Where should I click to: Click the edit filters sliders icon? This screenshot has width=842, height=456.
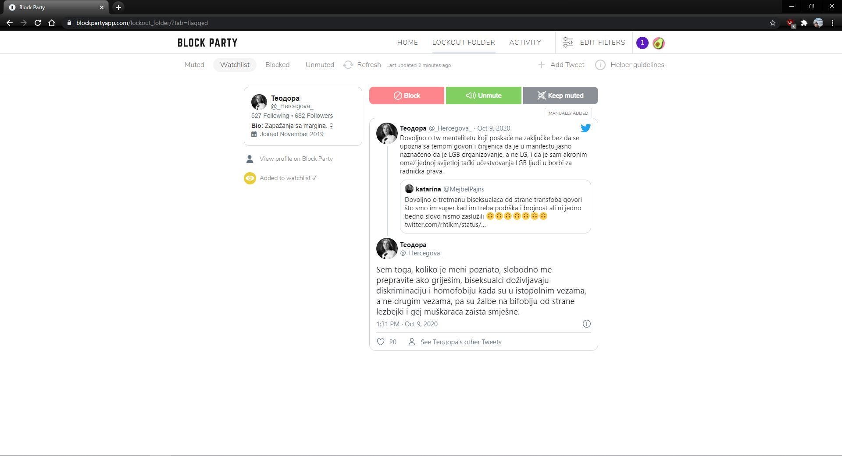[568, 42]
